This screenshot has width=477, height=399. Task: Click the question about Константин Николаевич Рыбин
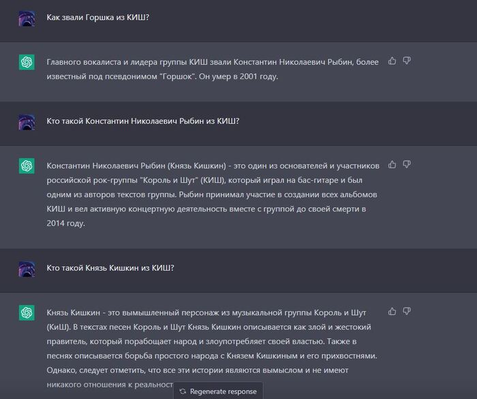142,121
